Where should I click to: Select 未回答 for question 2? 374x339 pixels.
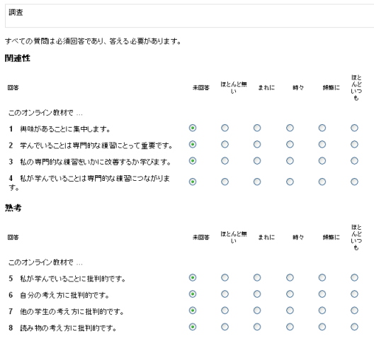(x=193, y=145)
